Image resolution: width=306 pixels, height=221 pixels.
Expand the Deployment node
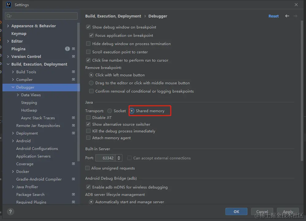click(13, 133)
